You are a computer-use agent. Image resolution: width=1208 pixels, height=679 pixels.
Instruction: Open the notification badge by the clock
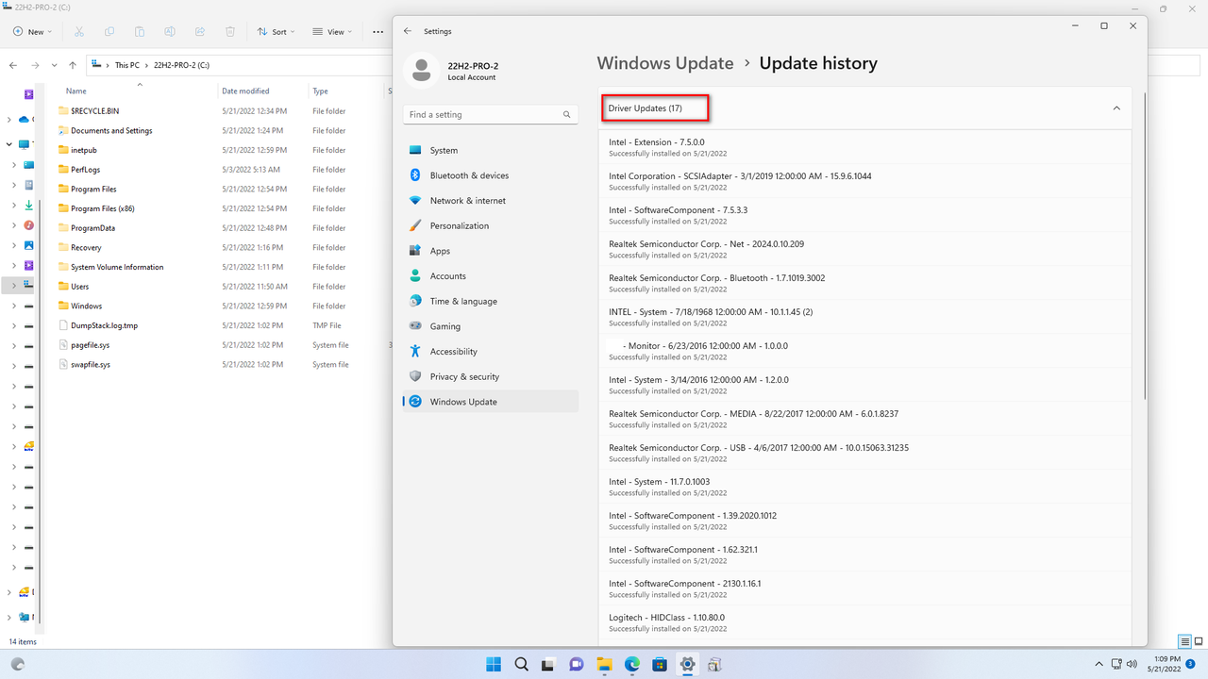[1189, 664]
